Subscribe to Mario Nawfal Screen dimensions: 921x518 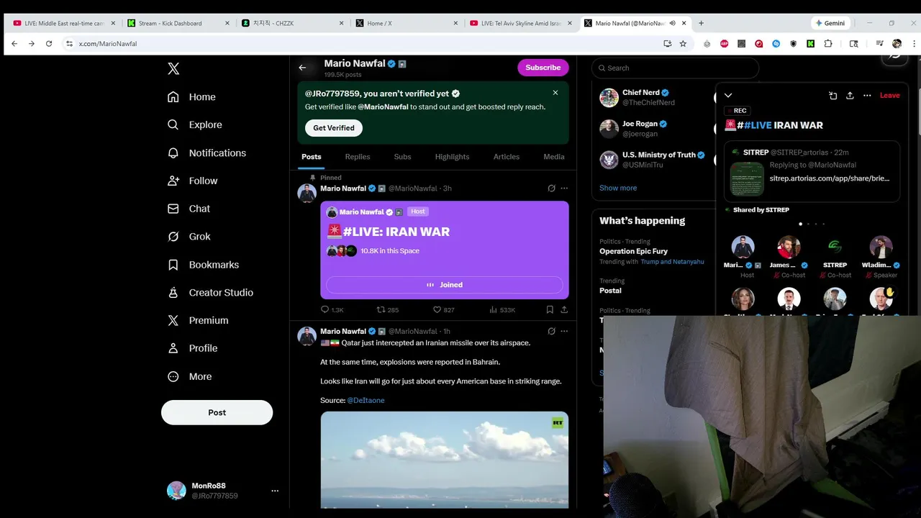(543, 68)
